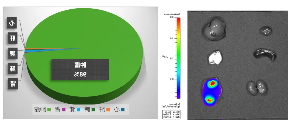Click the teal 心 legend swatch
The height and width of the screenshot is (126, 291).
point(123,110)
